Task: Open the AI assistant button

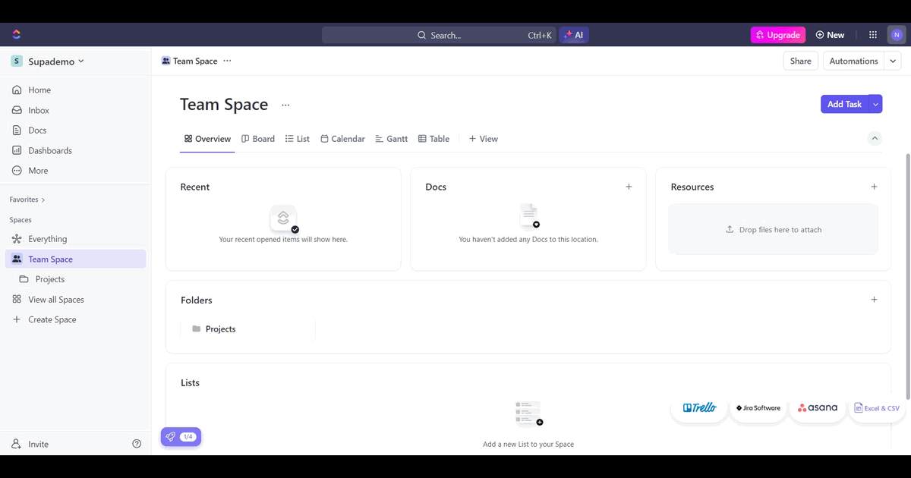Action: point(574,35)
